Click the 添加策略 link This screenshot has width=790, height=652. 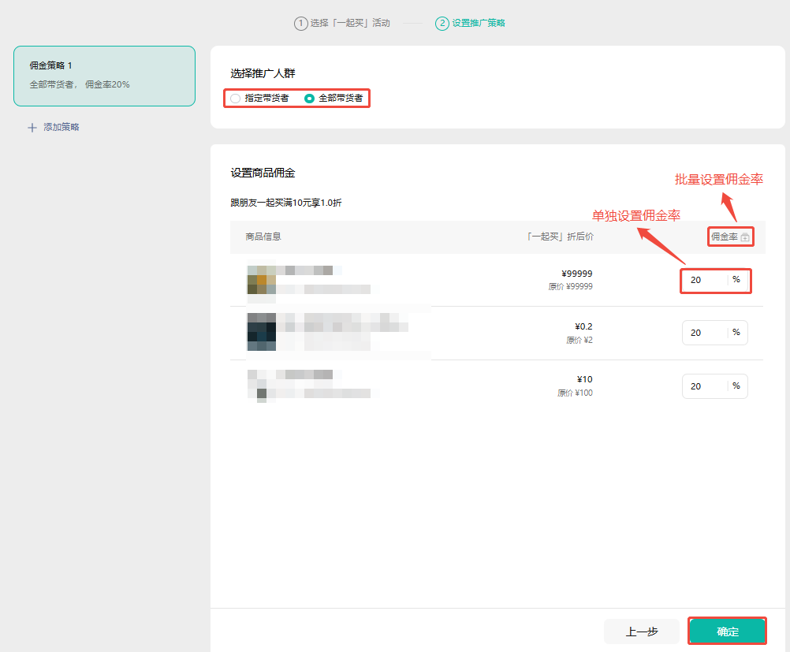(x=61, y=127)
